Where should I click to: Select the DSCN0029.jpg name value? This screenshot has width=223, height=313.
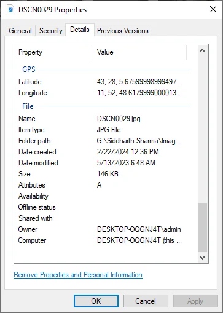tap(119, 119)
